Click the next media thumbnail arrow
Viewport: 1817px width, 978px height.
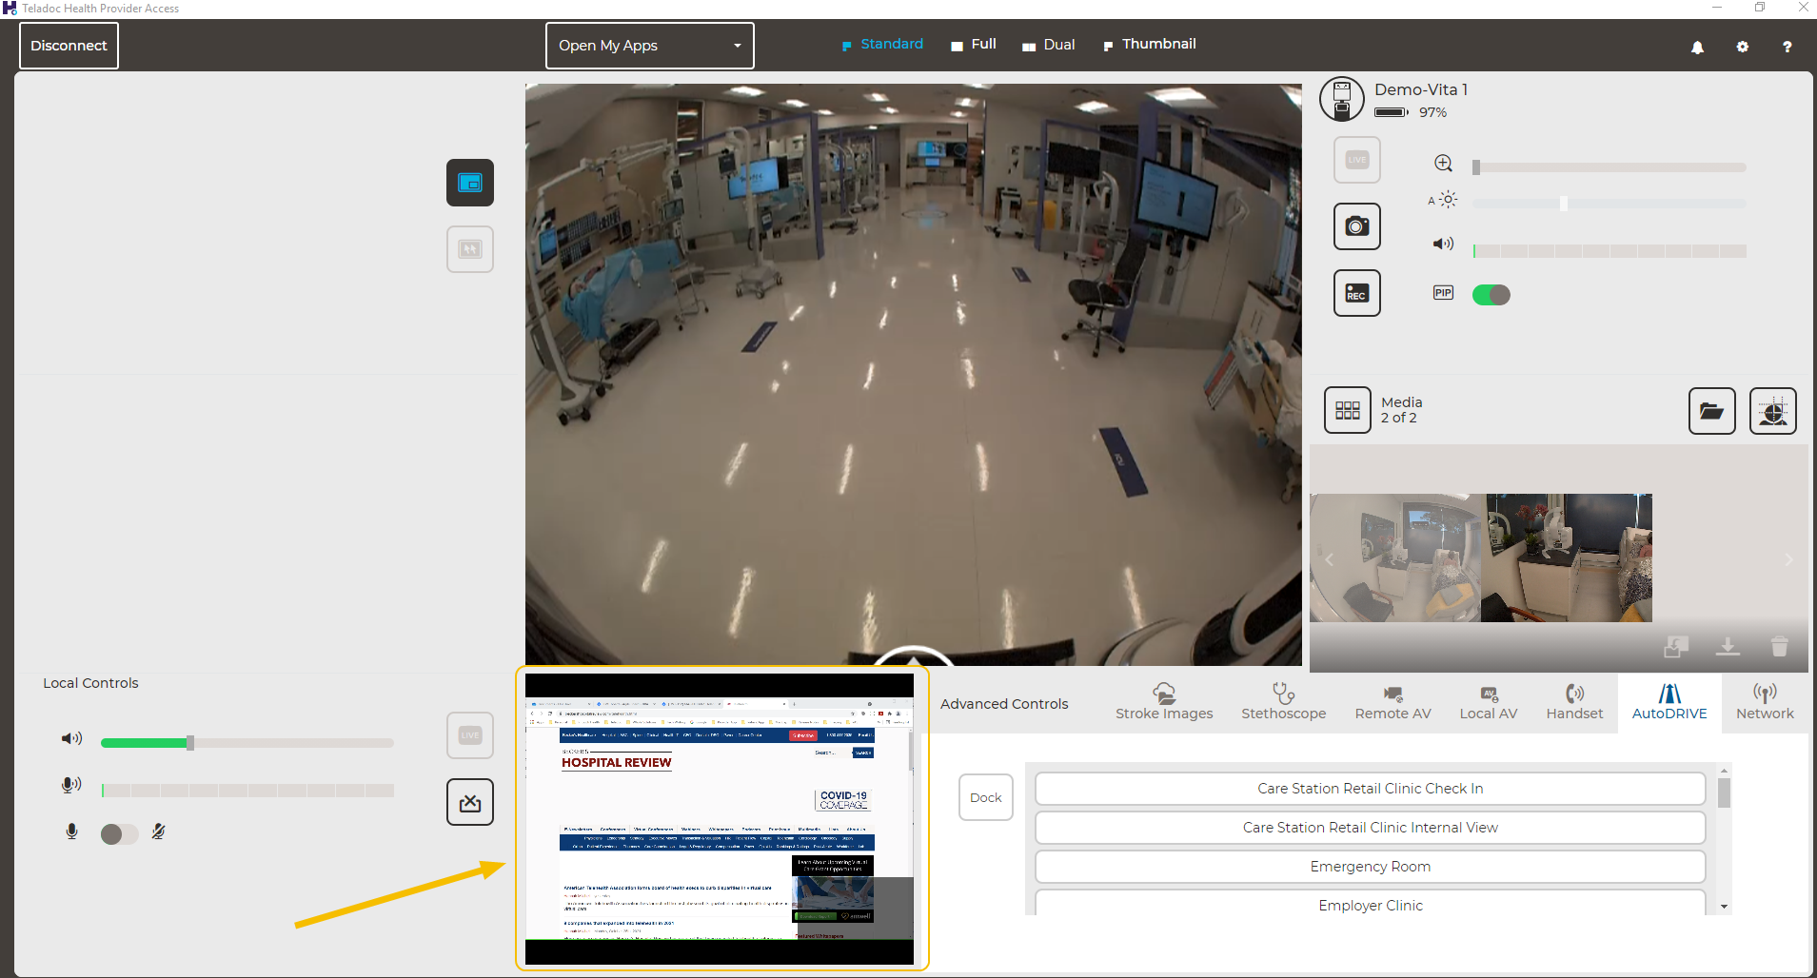point(1788,558)
